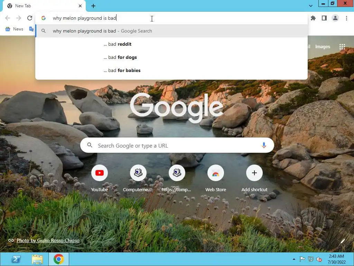Pick the '... bad for dogs' suggestion
Screen dimensions: 354x266
pyautogui.click(x=171, y=57)
